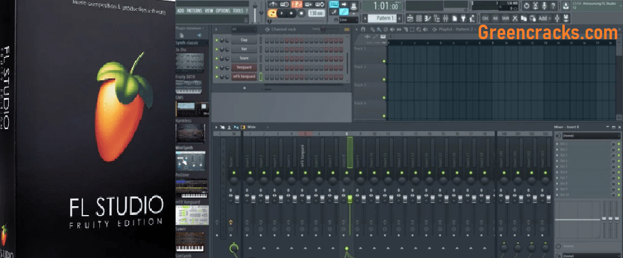Viewport: 623px width, 258px height.
Task: Toggle mute LED for Clap channel
Action: [x=217, y=40]
